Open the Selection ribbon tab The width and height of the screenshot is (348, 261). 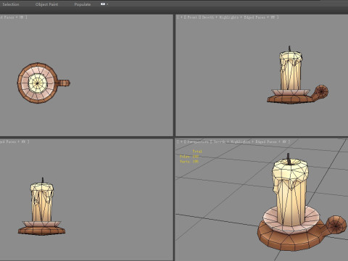click(x=11, y=4)
